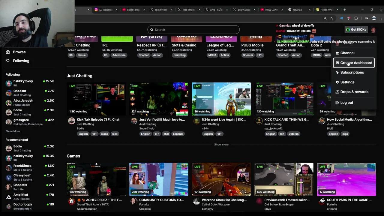
Task: Click the Gambling tag under Slots & Casino
Action: (179, 55)
